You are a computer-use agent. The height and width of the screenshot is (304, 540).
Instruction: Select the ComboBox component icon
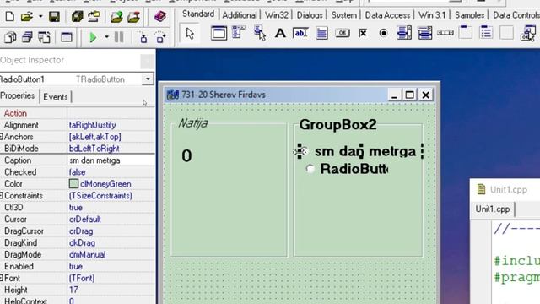pos(425,34)
